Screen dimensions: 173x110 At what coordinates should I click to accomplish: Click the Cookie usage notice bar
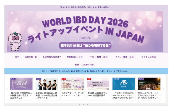[86, 71]
